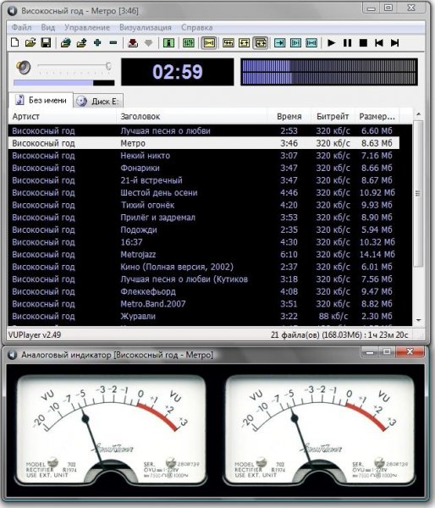Select the track '16:37'
This screenshot has height=508, width=435.
tap(204, 242)
